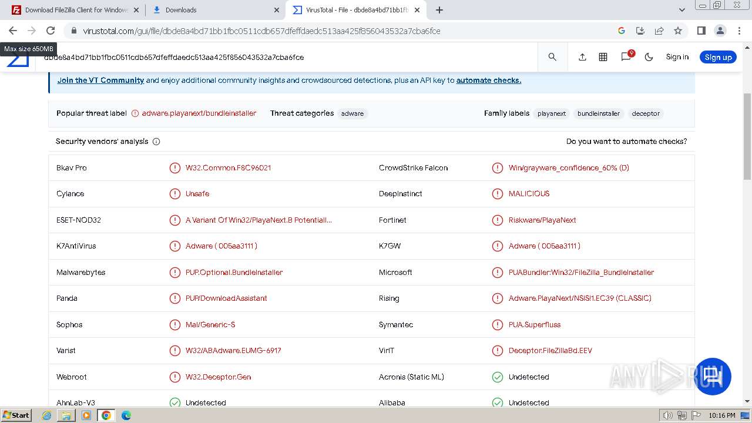Click Sophos Mal/Generic-S result
This screenshot has height=423, width=752.
[210, 325]
